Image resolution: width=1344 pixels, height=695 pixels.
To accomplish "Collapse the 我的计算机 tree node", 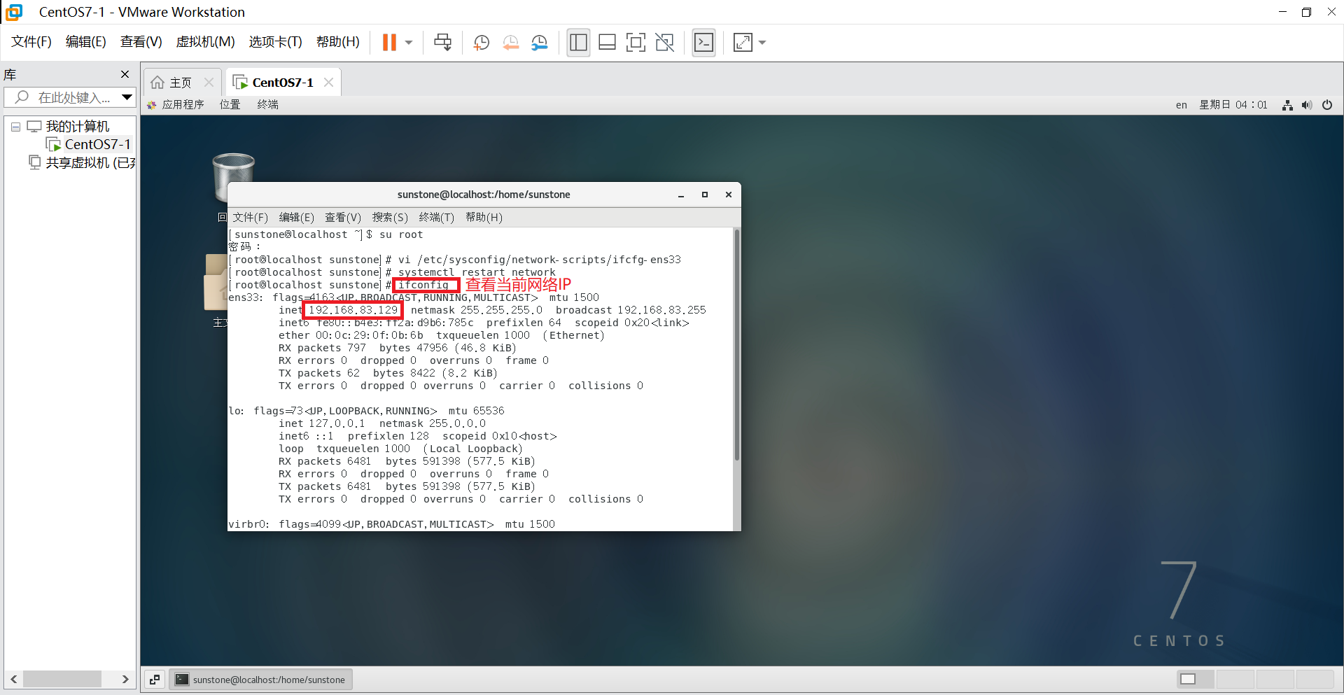I will point(15,126).
